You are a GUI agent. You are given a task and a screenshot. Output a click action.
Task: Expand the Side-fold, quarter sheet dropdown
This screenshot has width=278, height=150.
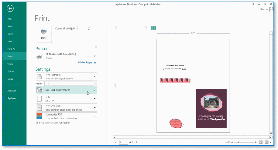(x=66, y=90)
